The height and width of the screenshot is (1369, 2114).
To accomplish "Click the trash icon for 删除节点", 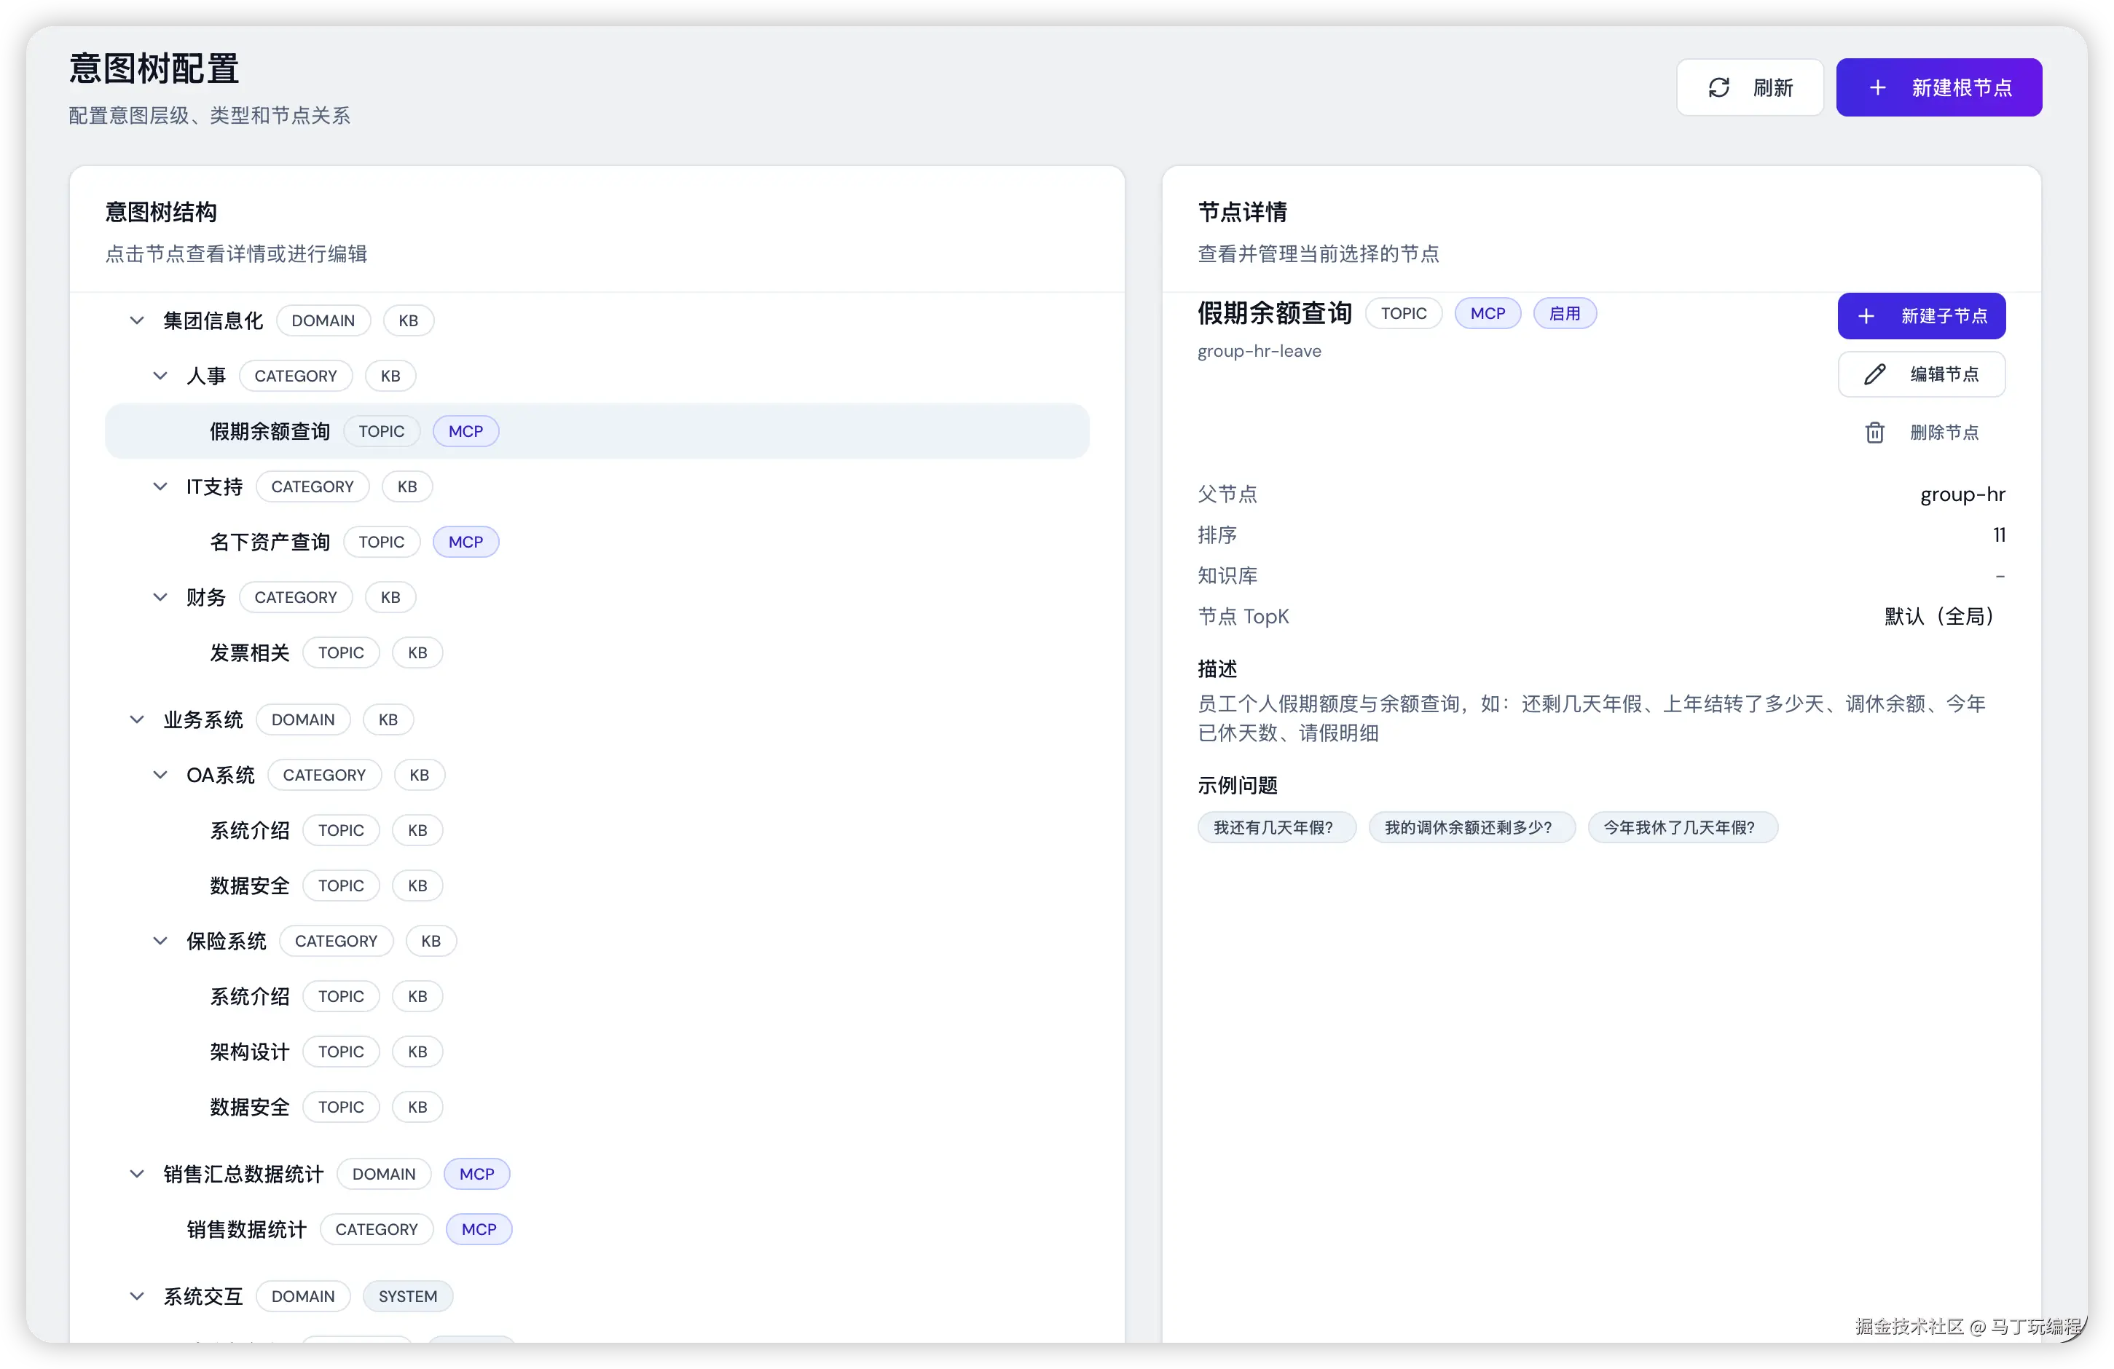I will (x=1874, y=433).
